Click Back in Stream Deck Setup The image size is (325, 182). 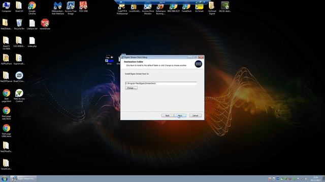point(167,116)
